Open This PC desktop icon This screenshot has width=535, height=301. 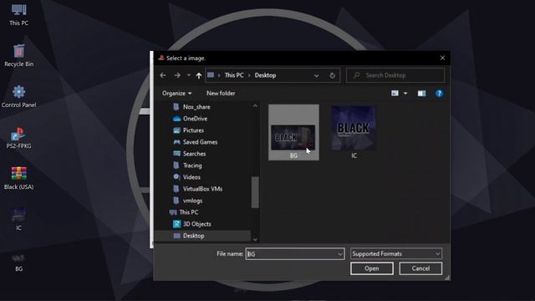18,15
